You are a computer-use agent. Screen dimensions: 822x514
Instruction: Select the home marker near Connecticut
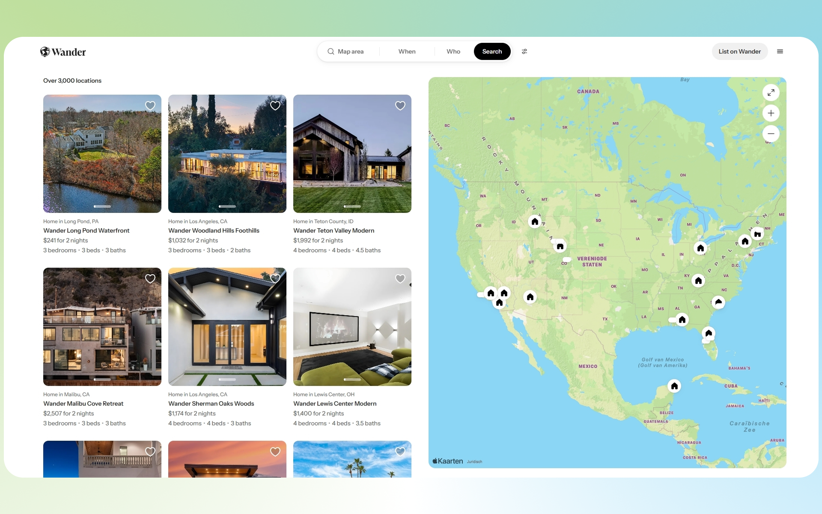coord(757,234)
